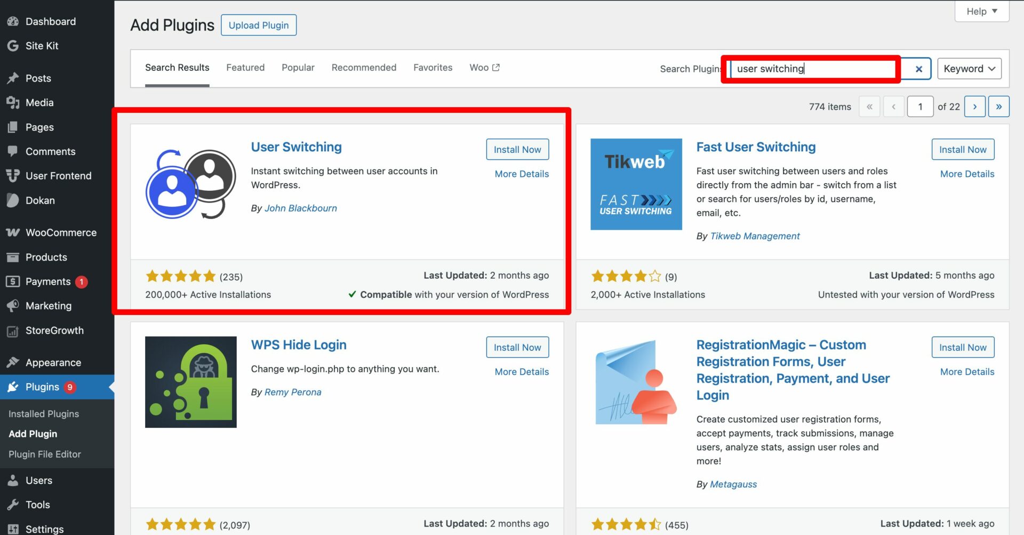The width and height of the screenshot is (1024, 535).
Task: Click the StoreGrowth chart icon
Action: click(x=13, y=331)
